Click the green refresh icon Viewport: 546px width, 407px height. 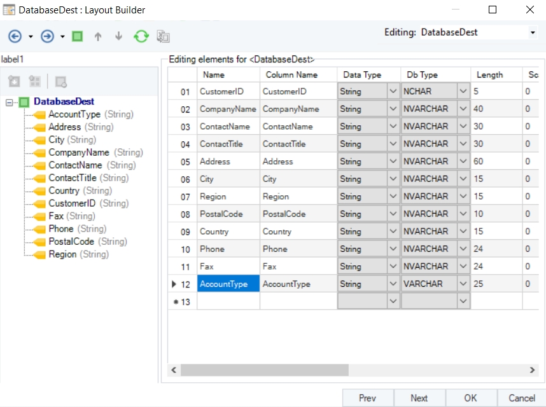[x=141, y=36]
